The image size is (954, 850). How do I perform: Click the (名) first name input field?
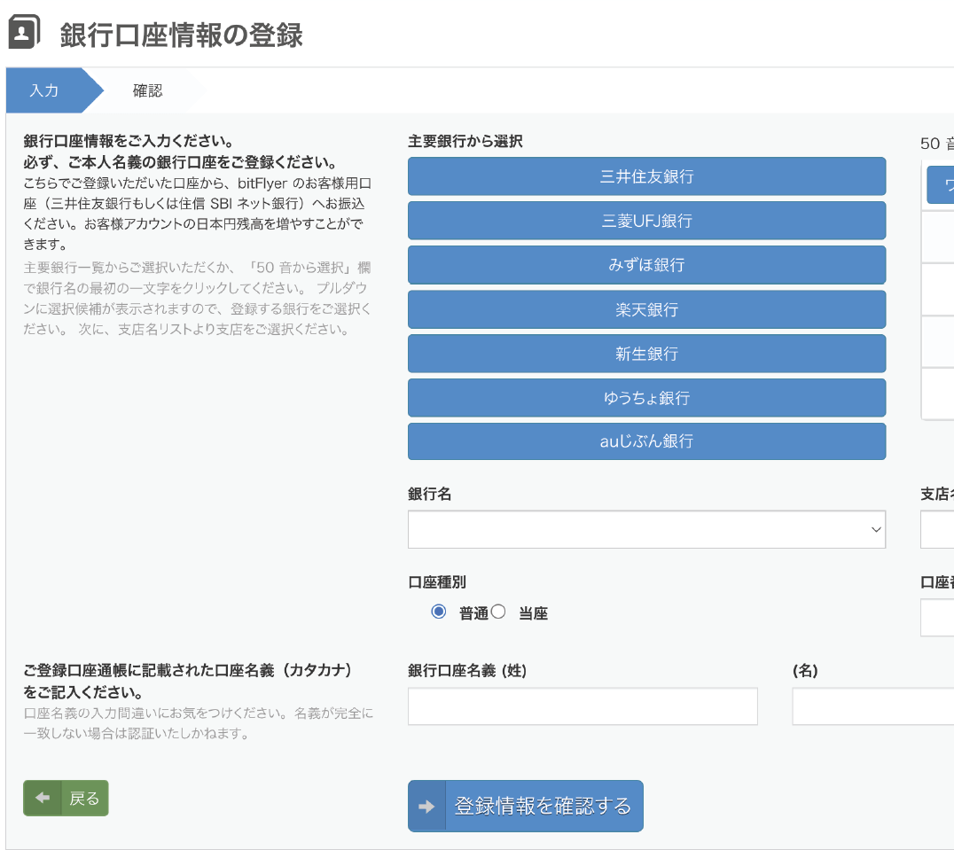pyautogui.click(x=872, y=706)
